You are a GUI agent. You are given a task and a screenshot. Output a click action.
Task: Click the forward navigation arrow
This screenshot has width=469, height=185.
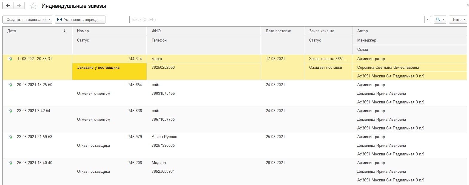19,6
